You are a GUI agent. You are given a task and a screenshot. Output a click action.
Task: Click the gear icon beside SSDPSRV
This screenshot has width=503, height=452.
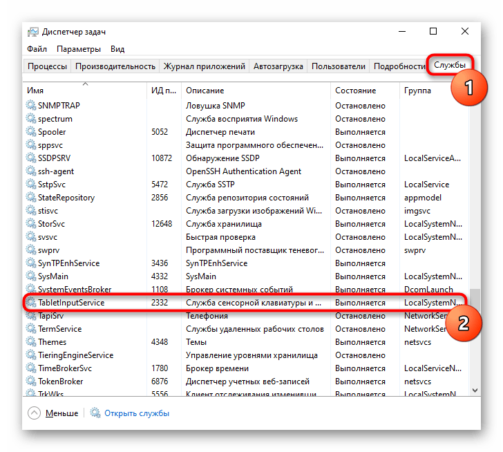click(x=31, y=158)
